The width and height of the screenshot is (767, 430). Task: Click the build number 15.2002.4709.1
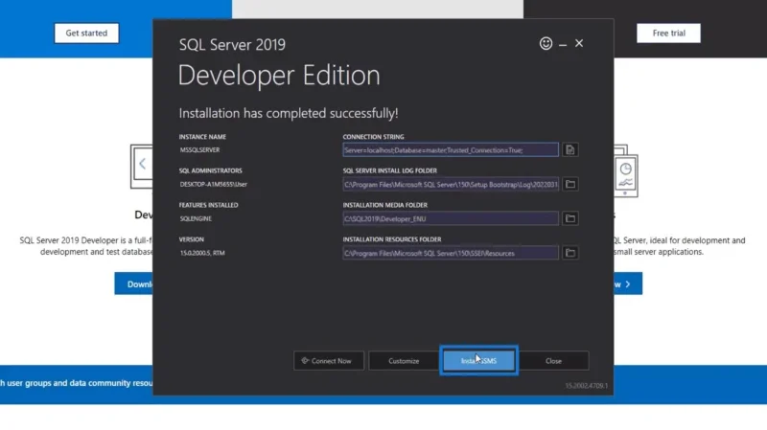point(587,386)
